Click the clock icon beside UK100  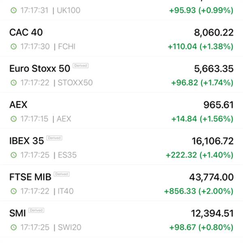[14, 10]
